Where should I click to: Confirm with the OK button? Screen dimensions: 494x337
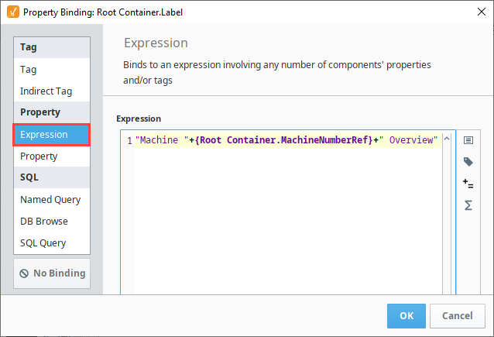click(406, 316)
